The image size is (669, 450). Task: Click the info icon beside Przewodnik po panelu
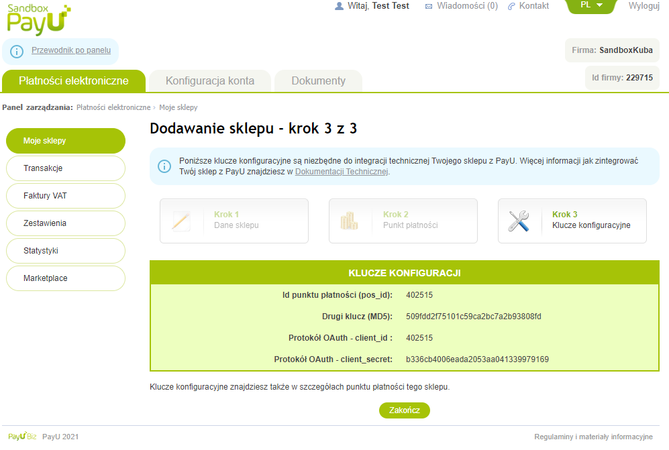pyautogui.click(x=17, y=52)
